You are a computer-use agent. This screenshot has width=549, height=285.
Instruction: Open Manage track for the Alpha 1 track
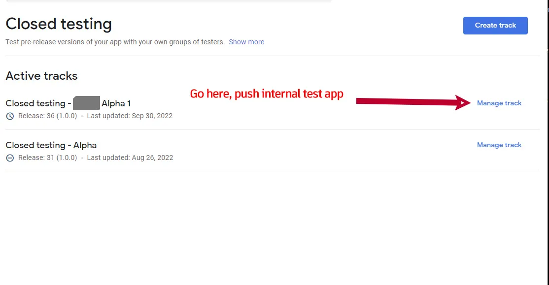coord(499,103)
